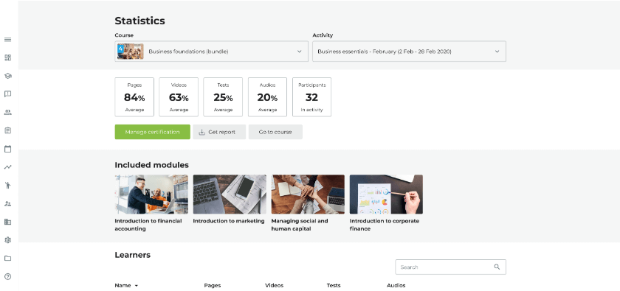Screen dimensions: 620x291
Task: Open the Introduction to corporate finance thumbnail
Action: click(x=386, y=194)
